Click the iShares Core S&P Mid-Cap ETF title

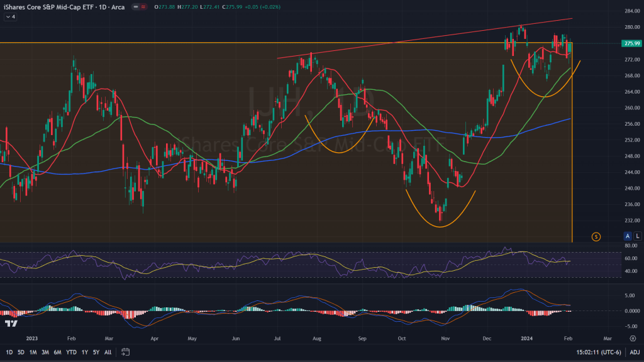(x=63, y=7)
